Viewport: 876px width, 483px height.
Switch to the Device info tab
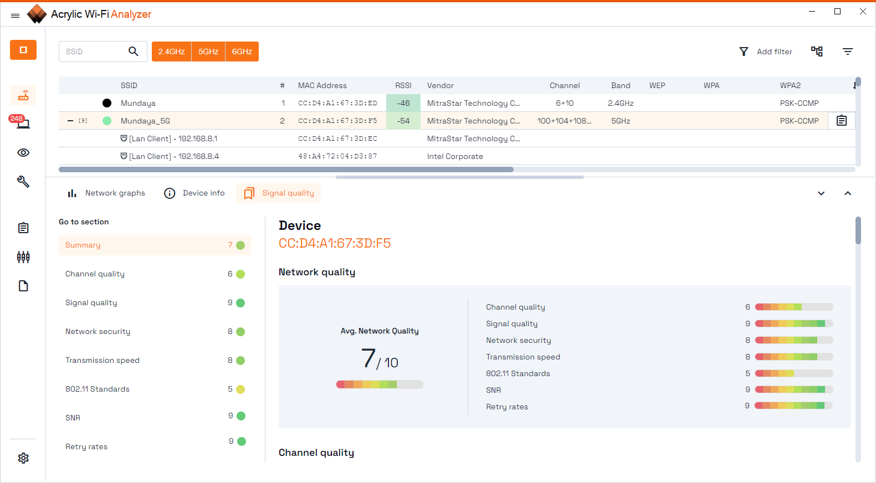click(x=194, y=193)
